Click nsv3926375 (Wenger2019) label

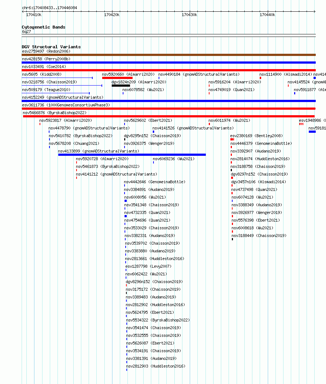pos(149,143)
